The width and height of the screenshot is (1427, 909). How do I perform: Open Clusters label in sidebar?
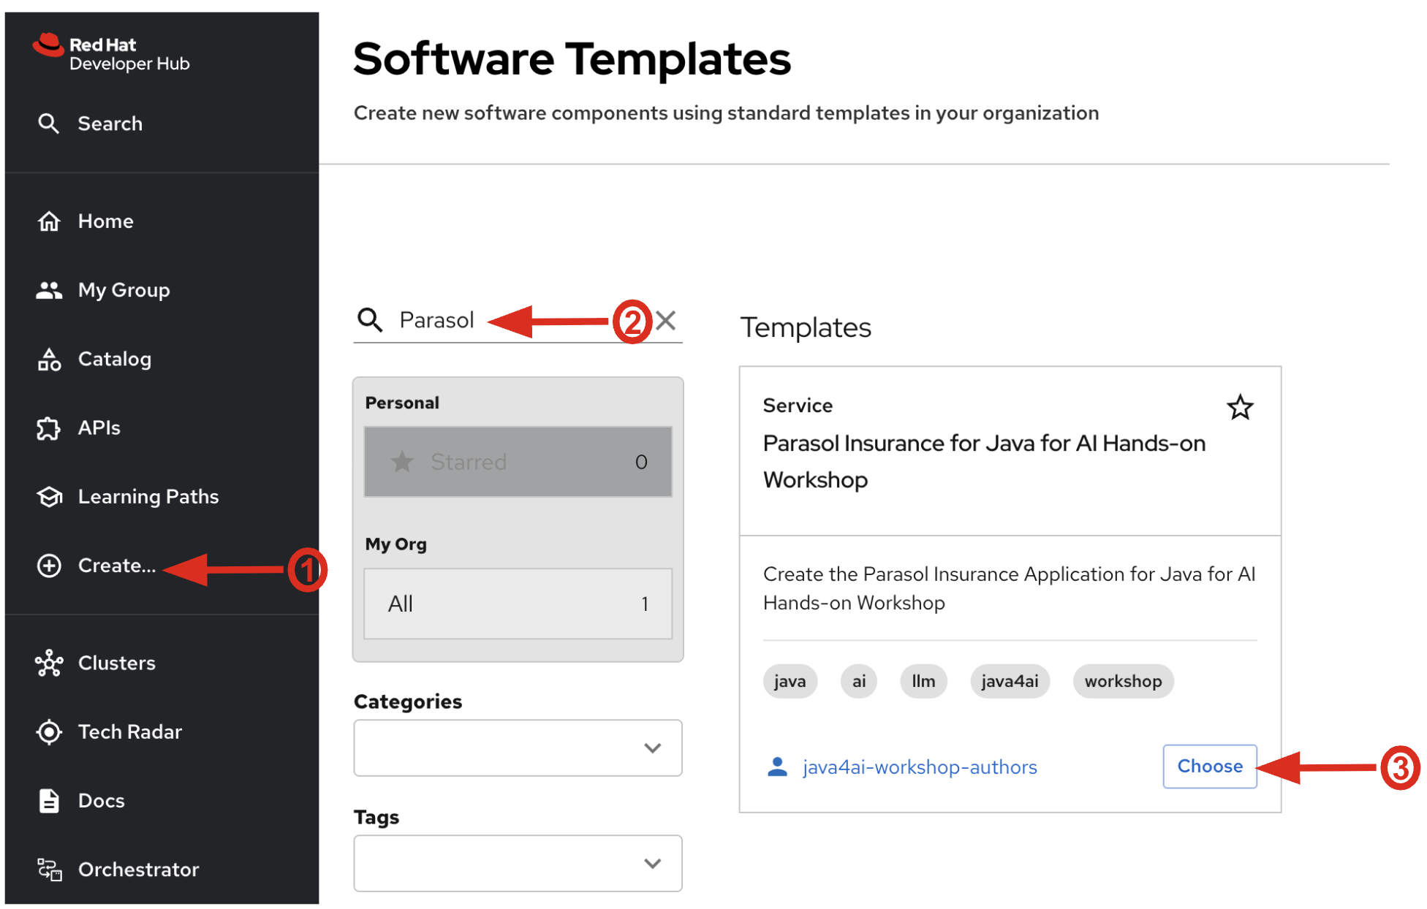[x=117, y=663]
